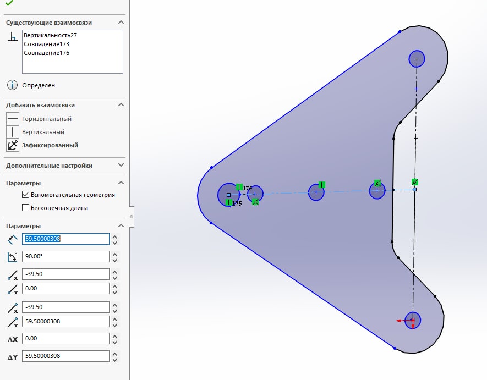The height and width of the screenshot is (380, 487).
Task: Click the anchor fix relation icon
Action: click(x=13, y=145)
